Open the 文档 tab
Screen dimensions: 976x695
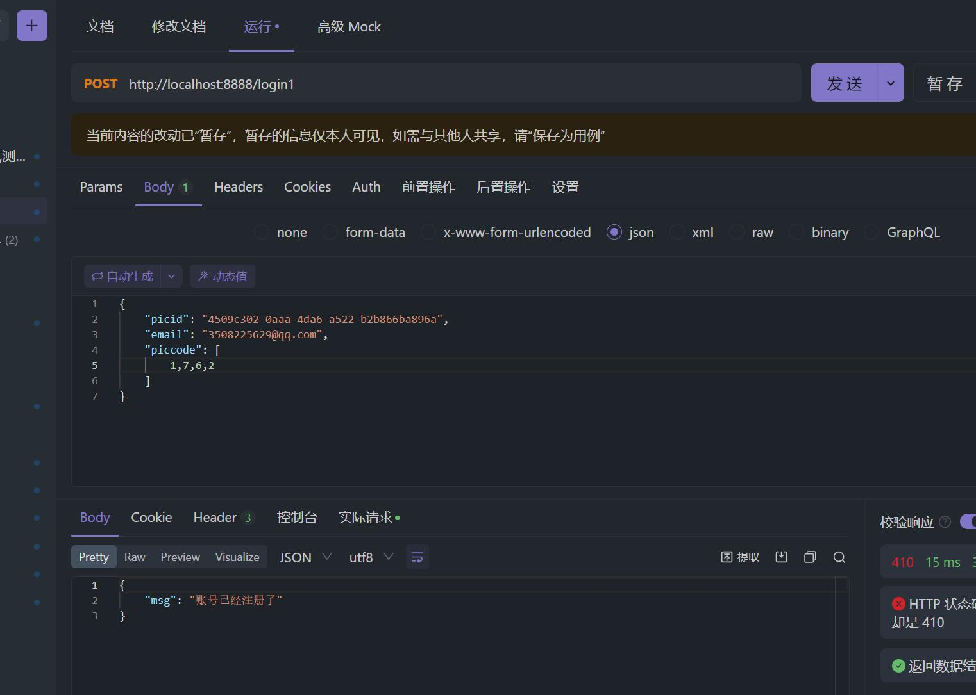pyautogui.click(x=100, y=26)
